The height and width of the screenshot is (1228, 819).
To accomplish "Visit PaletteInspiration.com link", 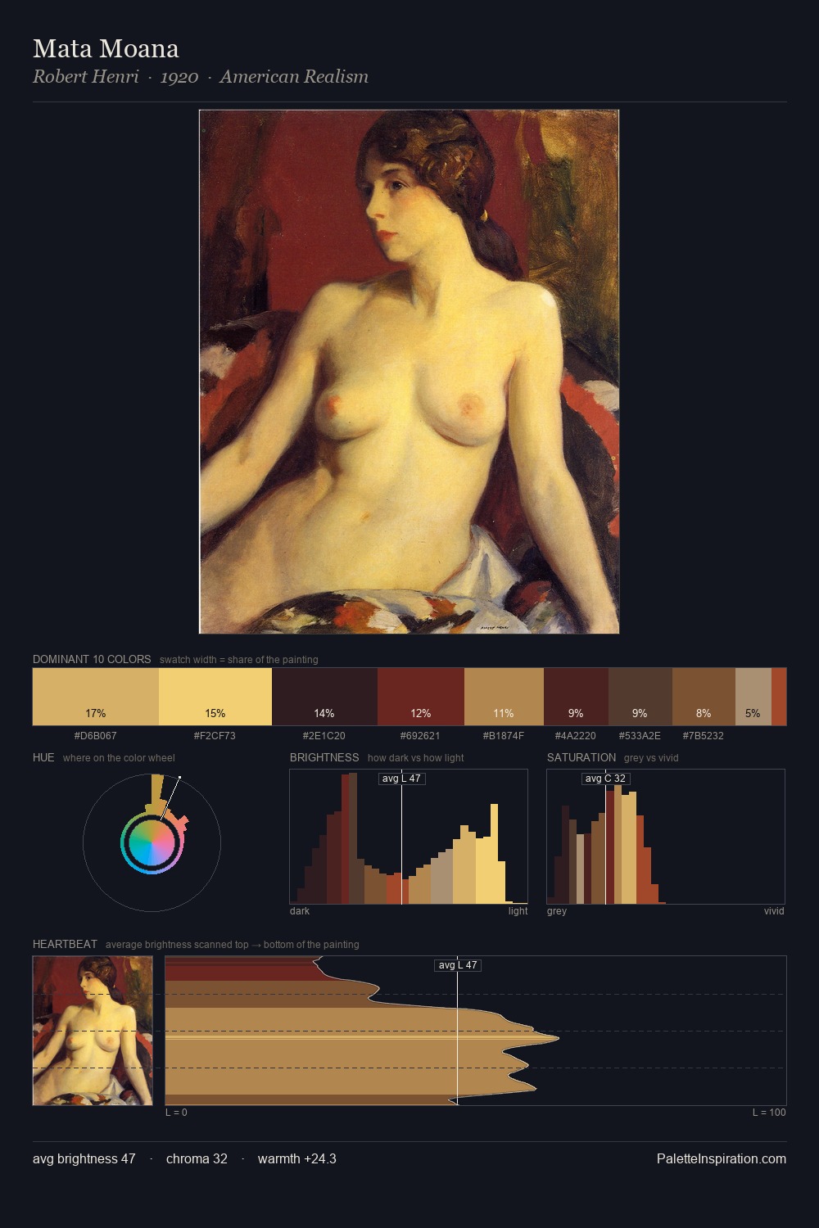I will [x=722, y=1158].
